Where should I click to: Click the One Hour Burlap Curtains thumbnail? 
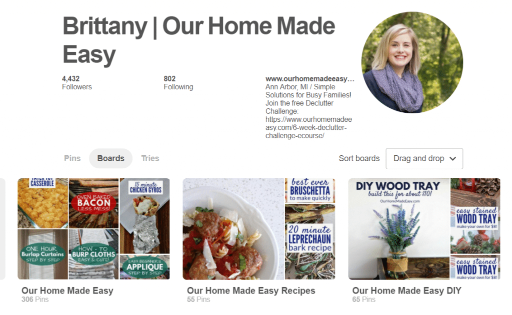pyautogui.click(x=43, y=255)
